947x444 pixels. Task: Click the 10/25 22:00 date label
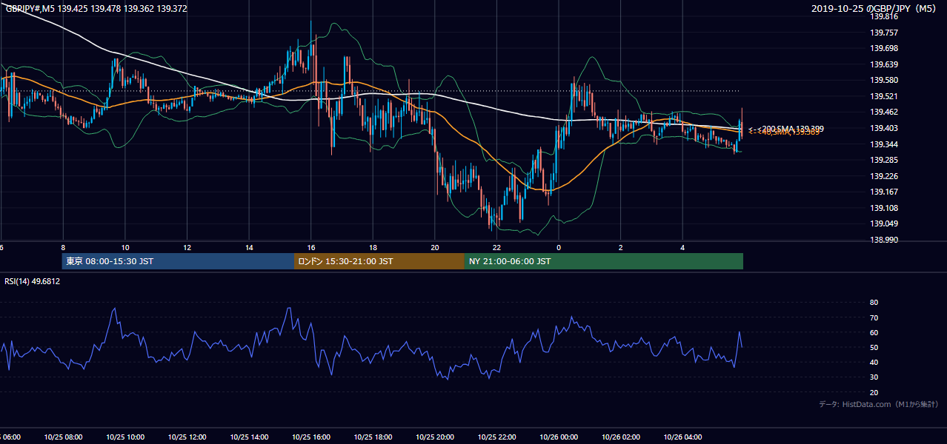point(496,437)
